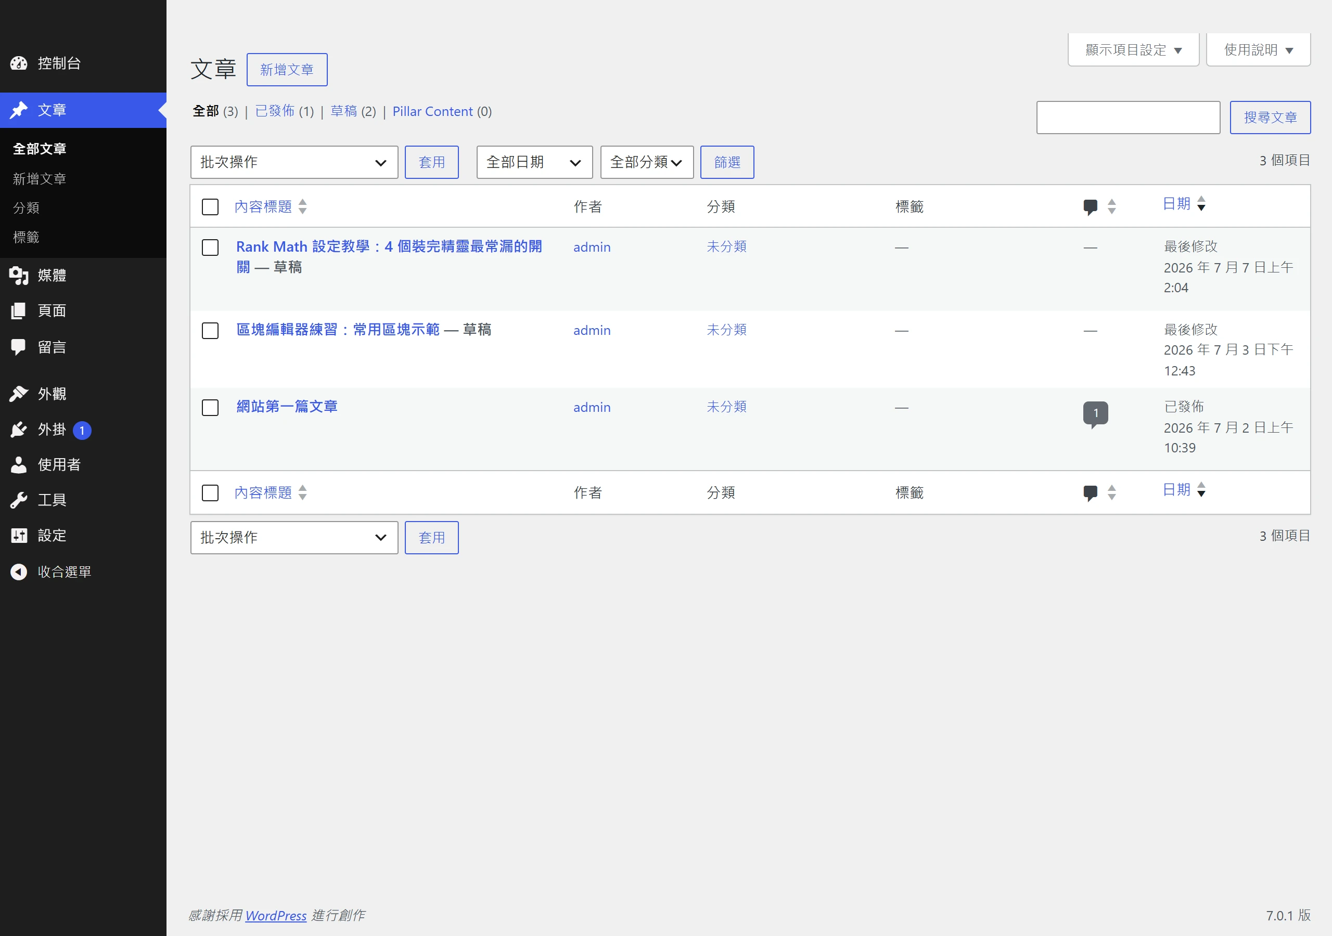
Task: Click the 新增文章 button beside page title
Action: click(287, 70)
